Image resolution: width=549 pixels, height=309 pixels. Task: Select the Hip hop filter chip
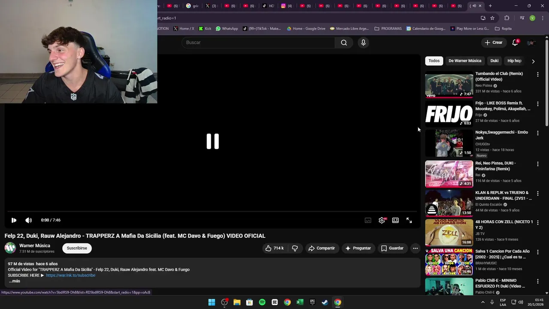pos(514,61)
